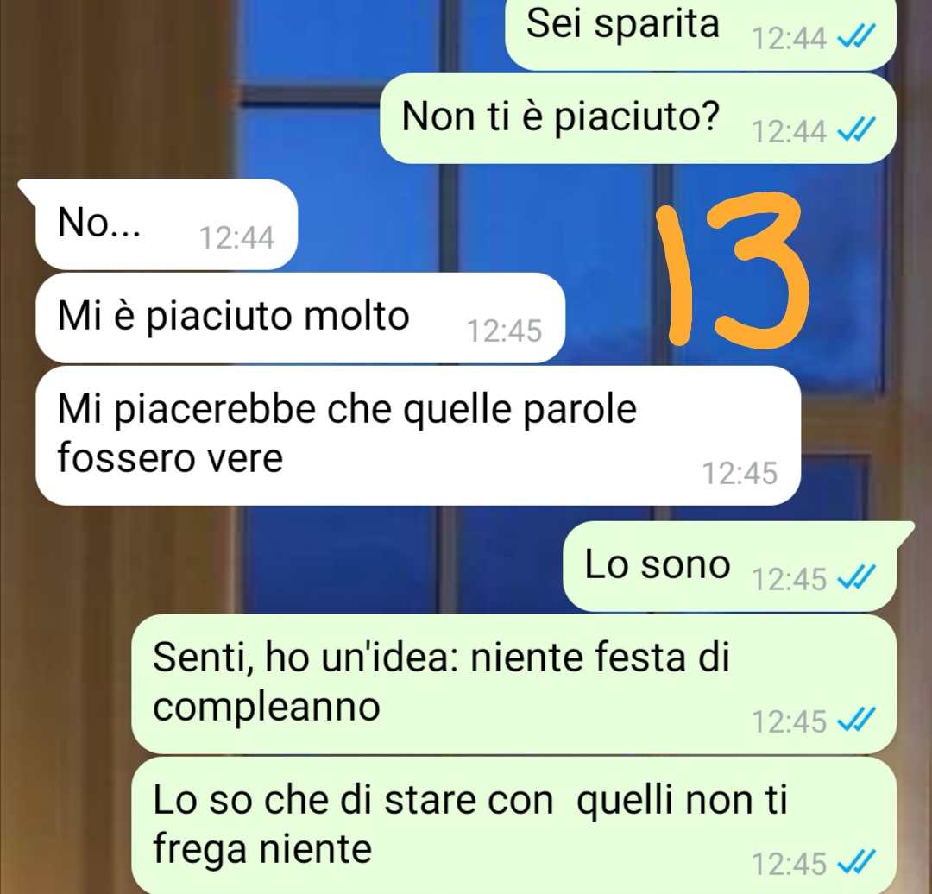Click read checkmarks on 'frega niente' message
The image size is (932, 894).
pyautogui.click(x=856, y=862)
